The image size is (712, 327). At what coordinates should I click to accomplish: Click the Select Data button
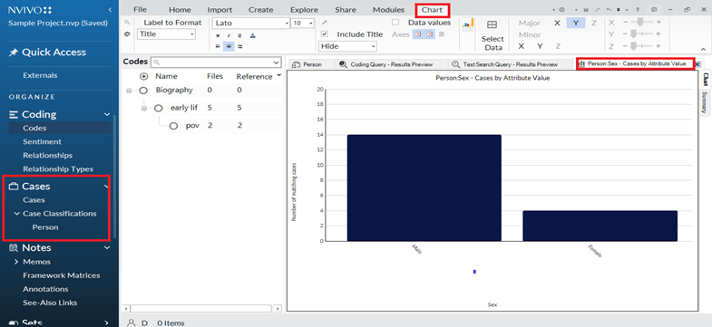pyautogui.click(x=493, y=35)
